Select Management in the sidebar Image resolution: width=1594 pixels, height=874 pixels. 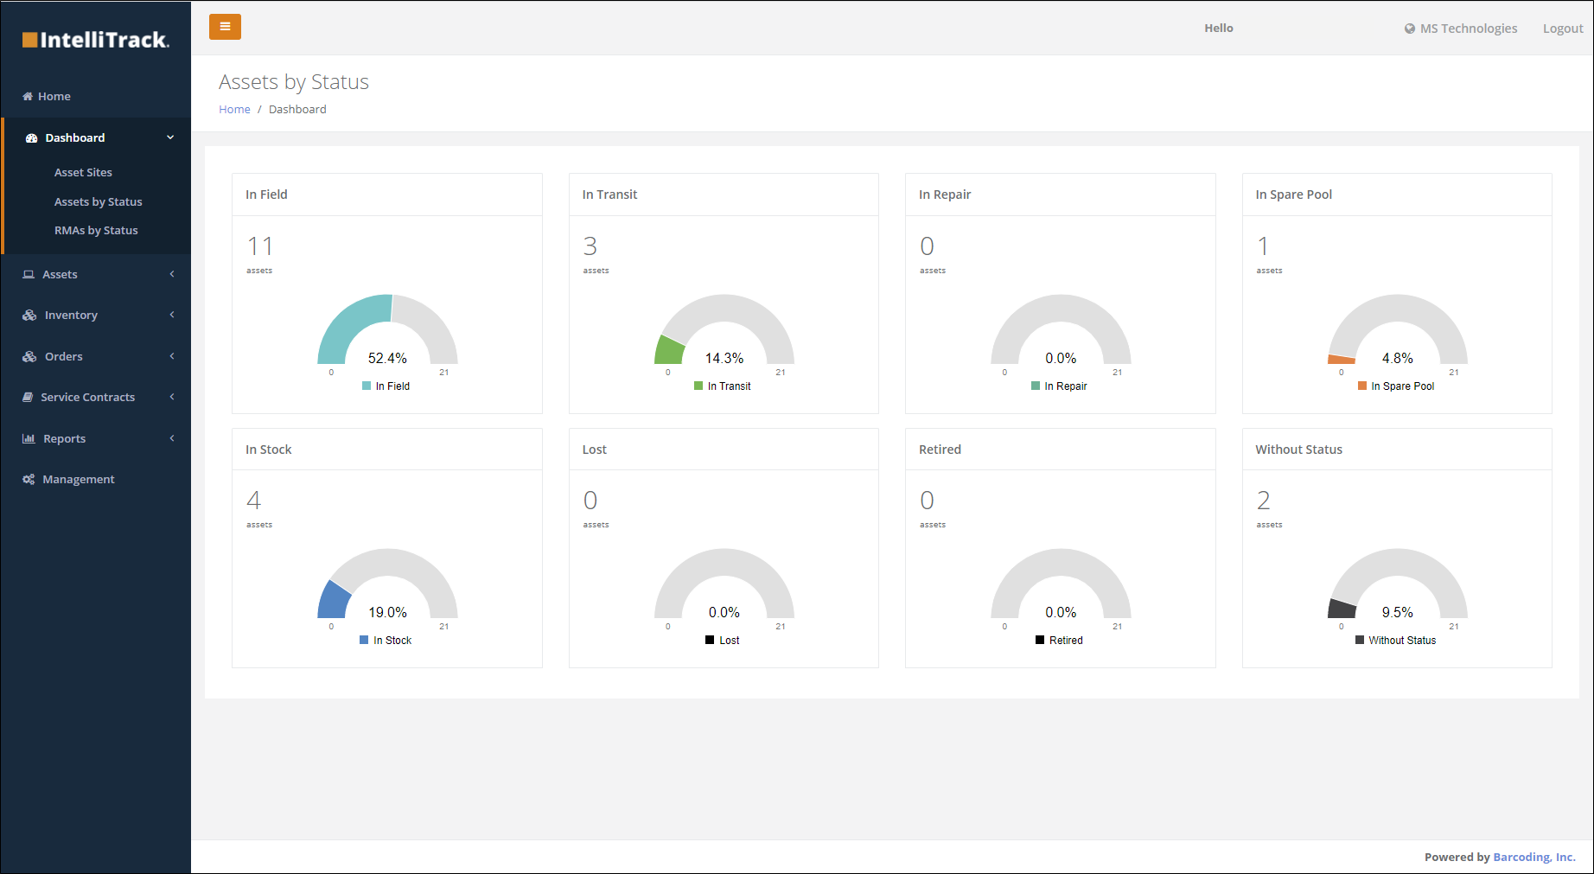pyautogui.click(x=78, y=480)
